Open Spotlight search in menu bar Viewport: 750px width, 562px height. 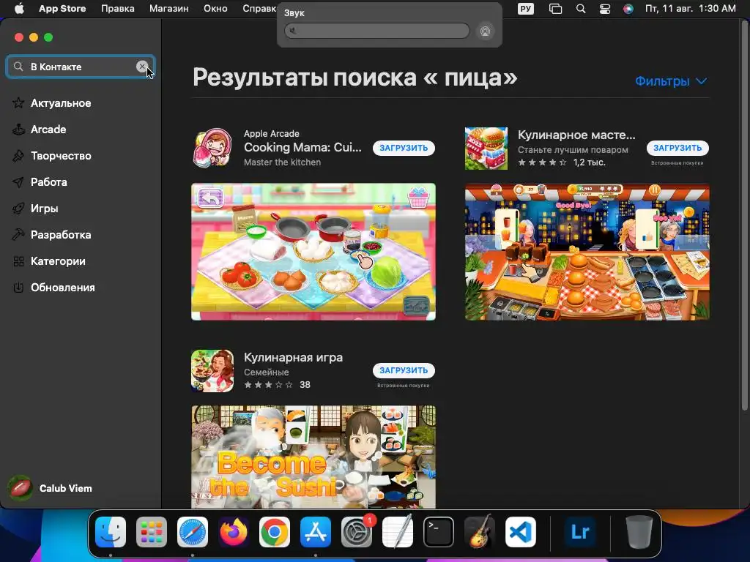581,9
